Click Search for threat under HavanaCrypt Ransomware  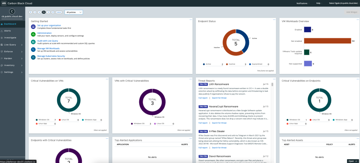point(219,123)
